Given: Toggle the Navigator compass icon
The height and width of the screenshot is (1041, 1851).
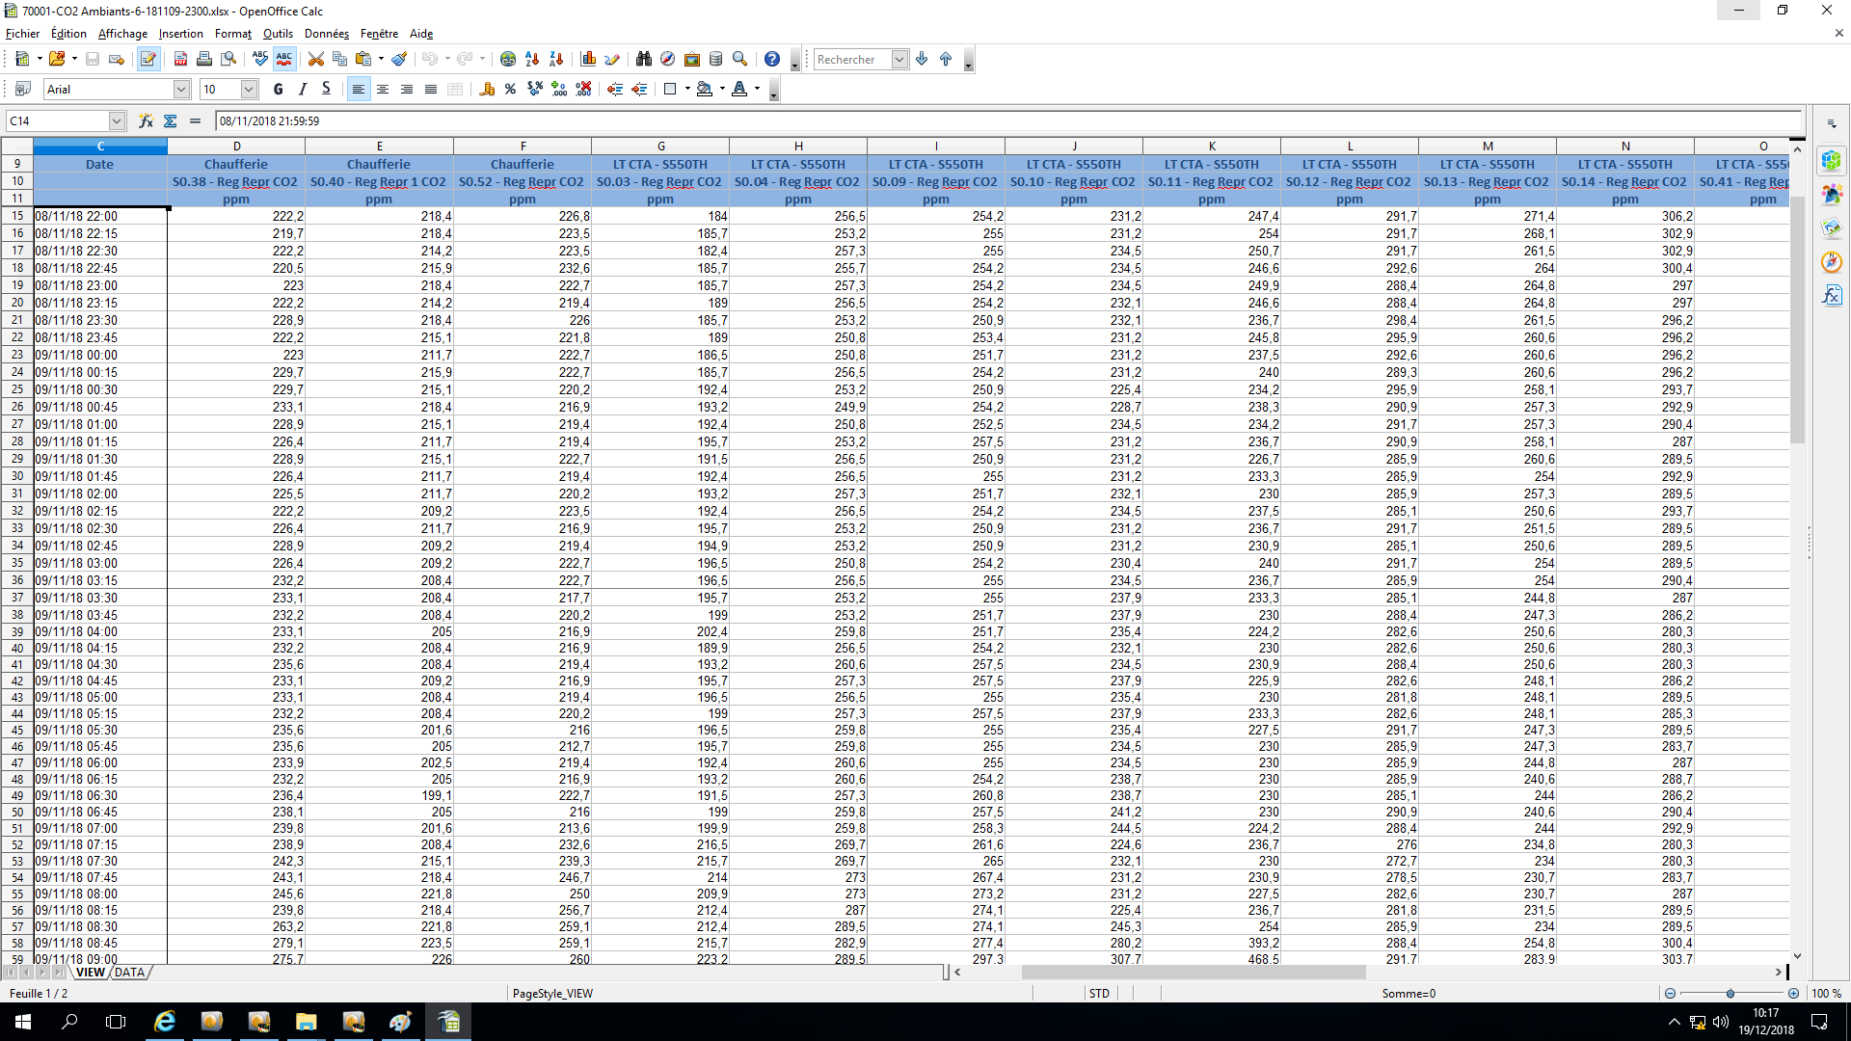Looking at the screenshot, I should click(667, 59).
